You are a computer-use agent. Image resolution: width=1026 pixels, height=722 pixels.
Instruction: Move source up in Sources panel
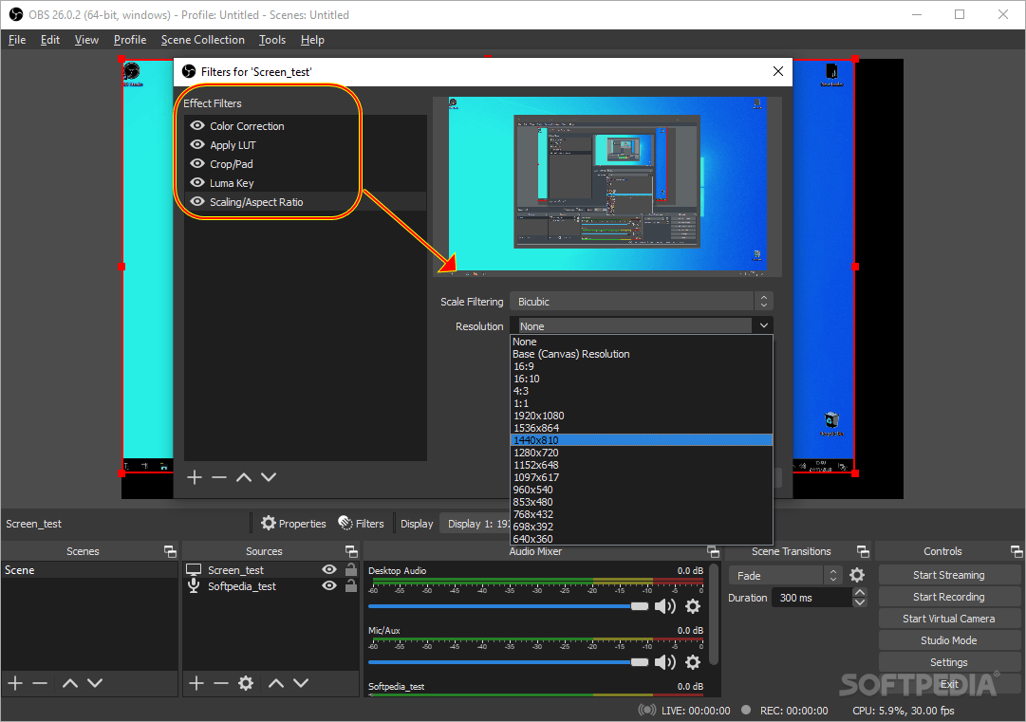point(276,683)
